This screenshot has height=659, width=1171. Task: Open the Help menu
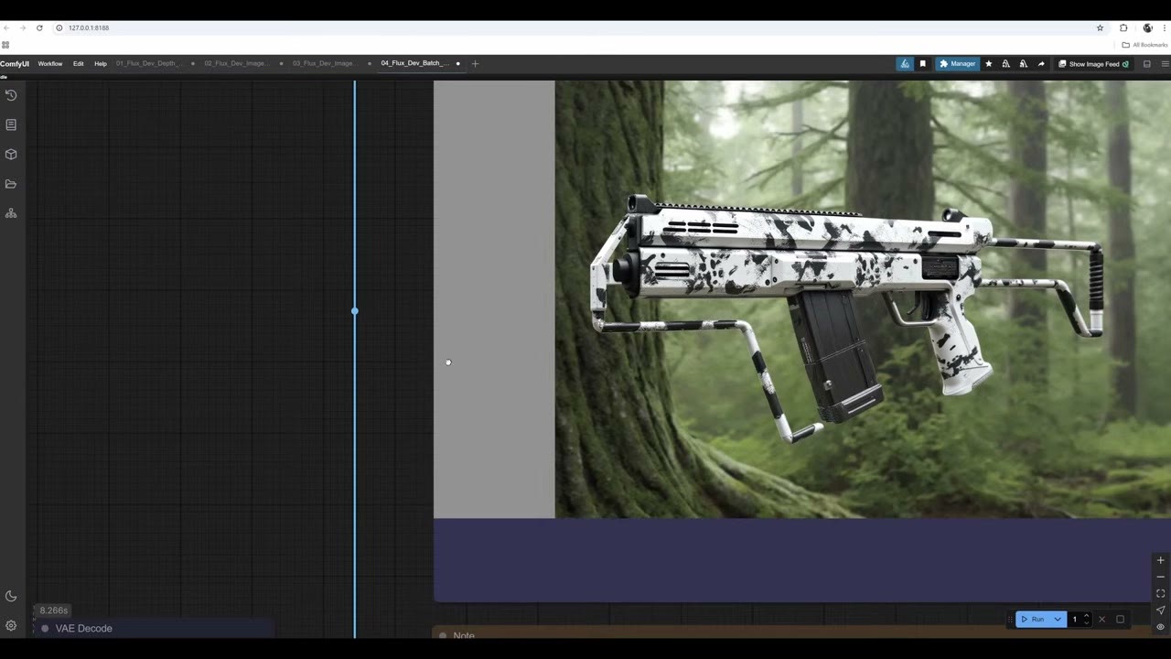[x=101, y=64]
